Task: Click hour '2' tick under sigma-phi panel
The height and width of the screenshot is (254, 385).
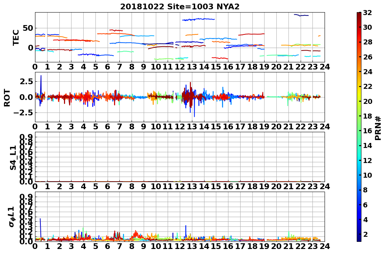Action: [59, 246]
